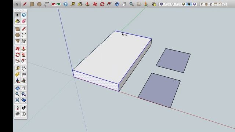The height and width of the screenshot is (132, 235).
Task: Select Move tool in left palette
Action: [x=18, y=49]
